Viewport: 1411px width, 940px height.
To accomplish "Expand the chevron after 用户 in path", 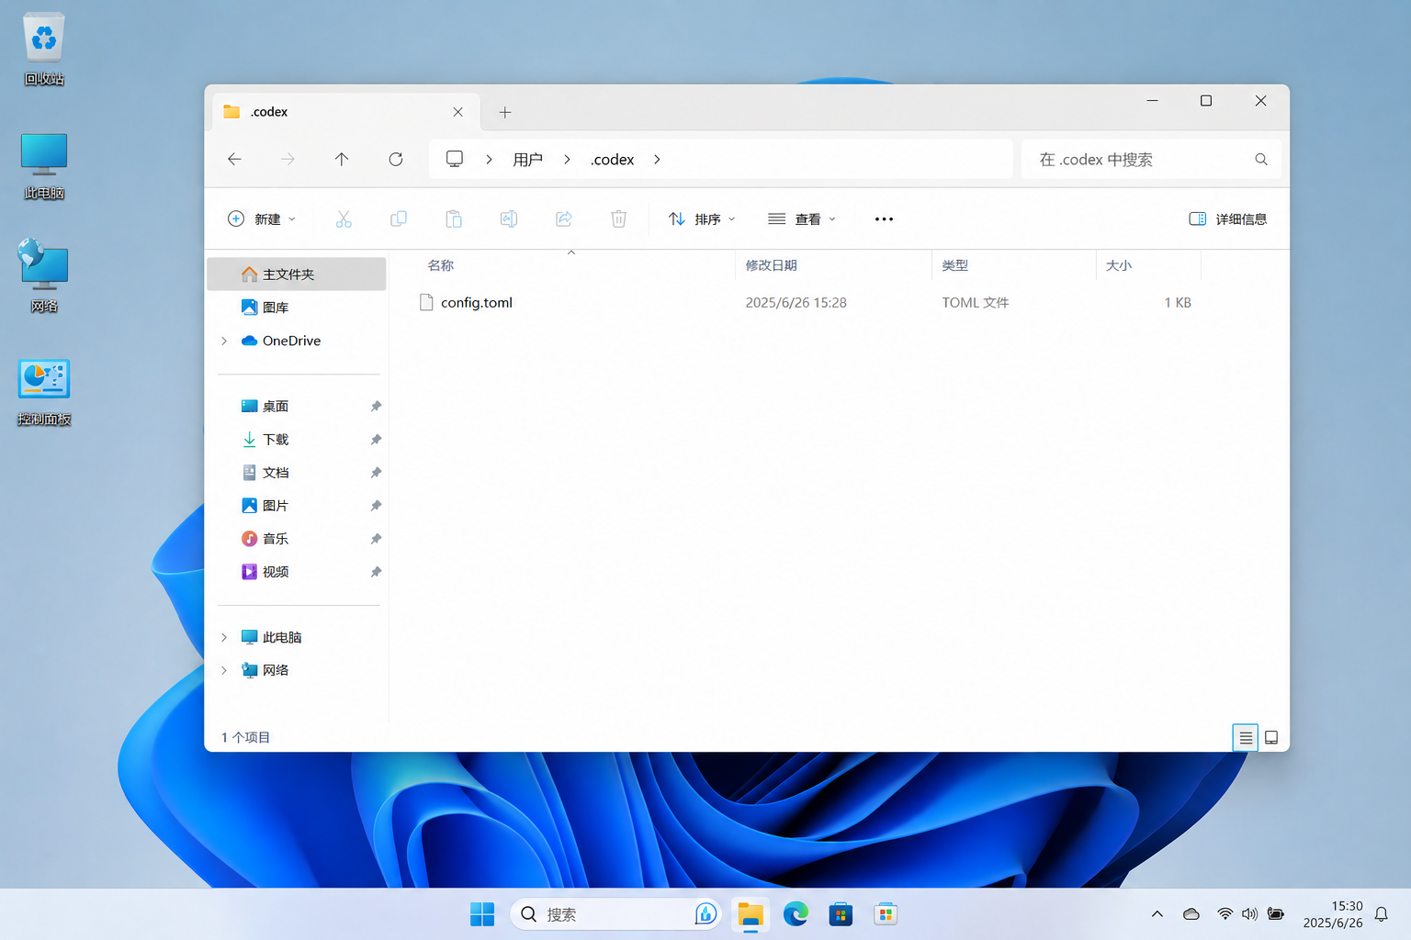I will pos(567,159).
